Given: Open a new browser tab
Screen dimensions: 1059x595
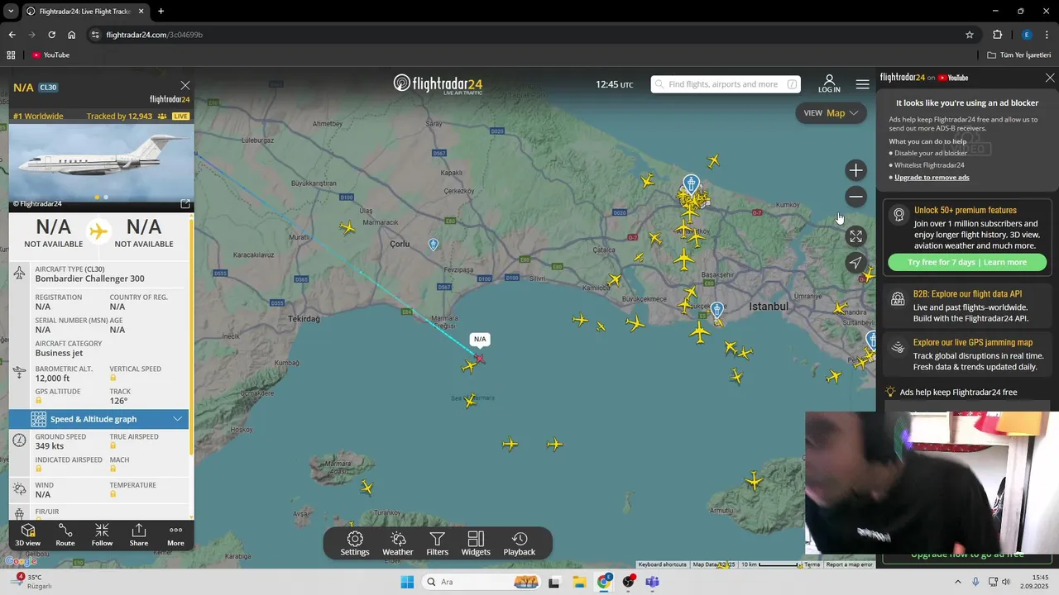Looking at the screenshot, I should [x=161, y=12].
